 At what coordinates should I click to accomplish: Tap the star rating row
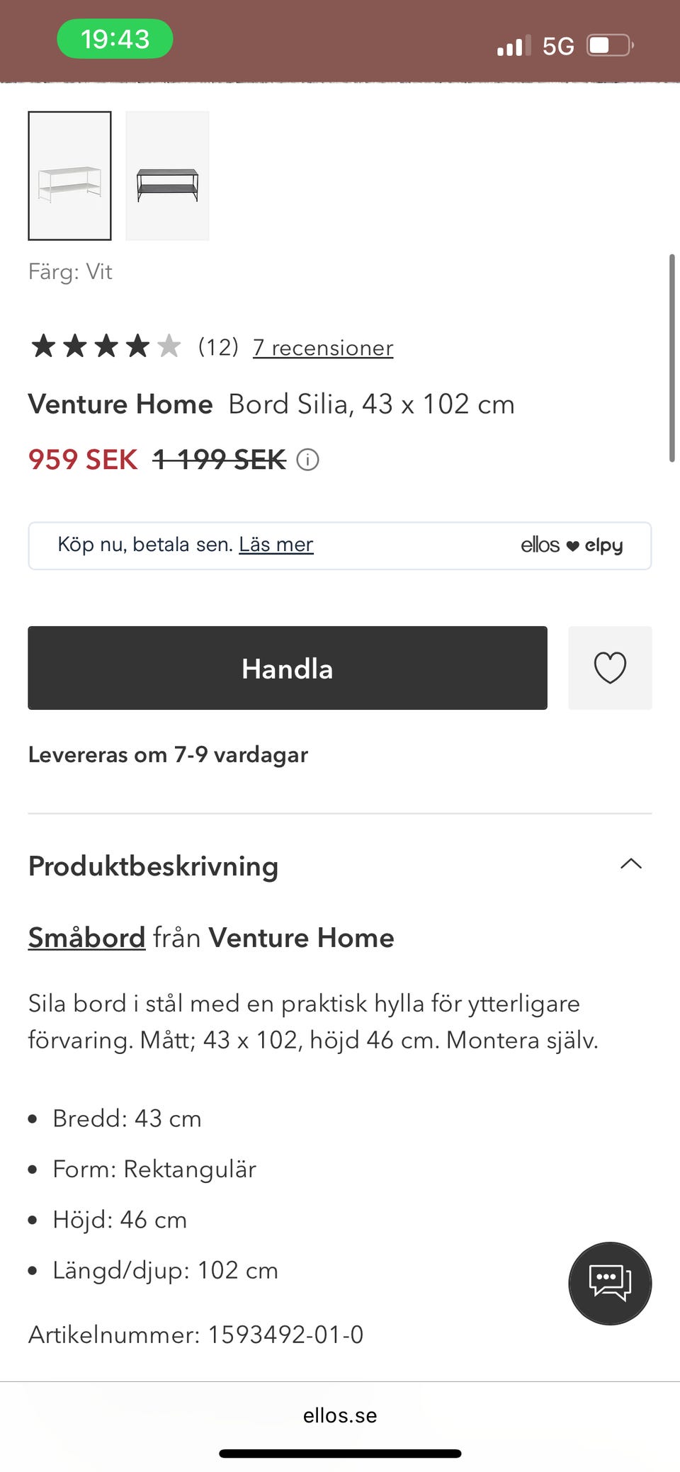point(106,346)
